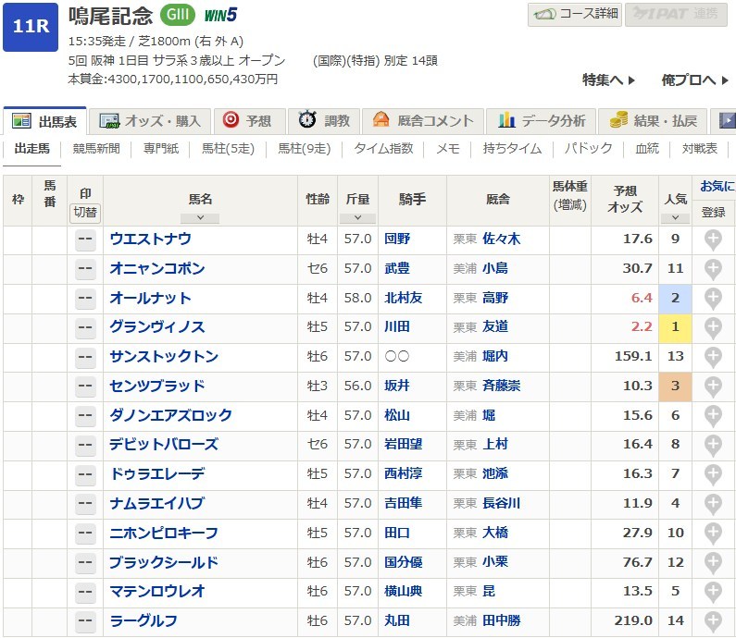Open the 厩舎コメント tab

[x=424, y=120]
